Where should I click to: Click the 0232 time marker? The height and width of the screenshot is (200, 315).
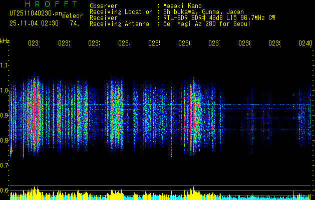tap(64, 43)
